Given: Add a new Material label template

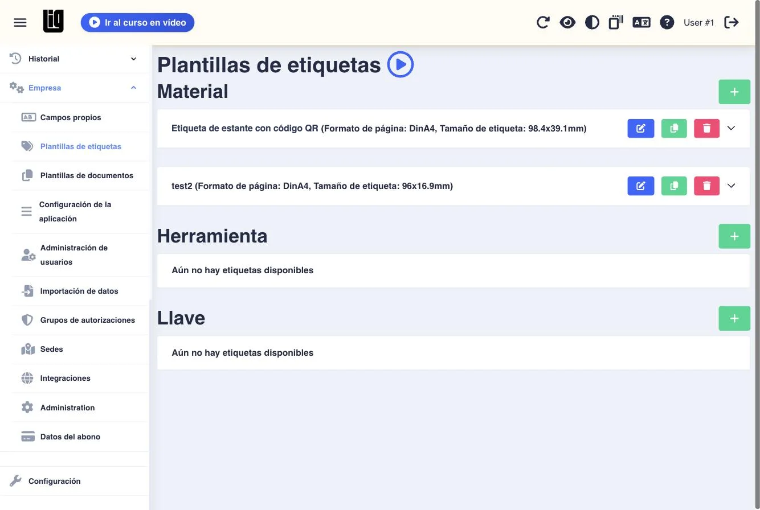Looking at the screenshot, I should click(734, 92).
